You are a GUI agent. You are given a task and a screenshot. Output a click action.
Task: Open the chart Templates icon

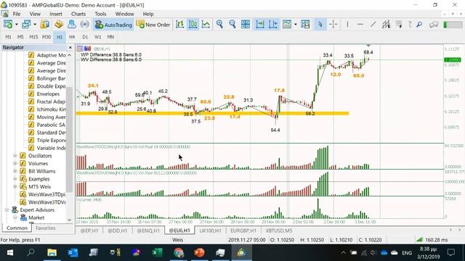tap(305, 25)
